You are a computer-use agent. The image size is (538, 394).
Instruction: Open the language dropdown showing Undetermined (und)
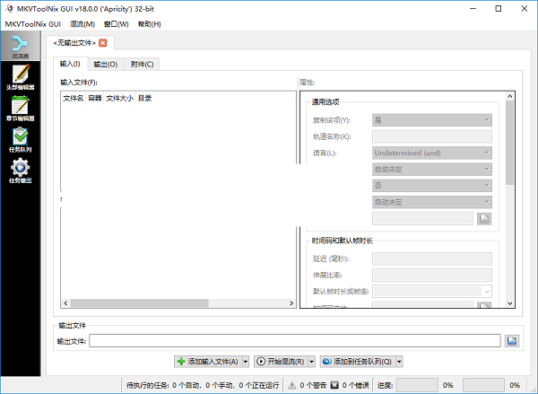click(432, 153)
